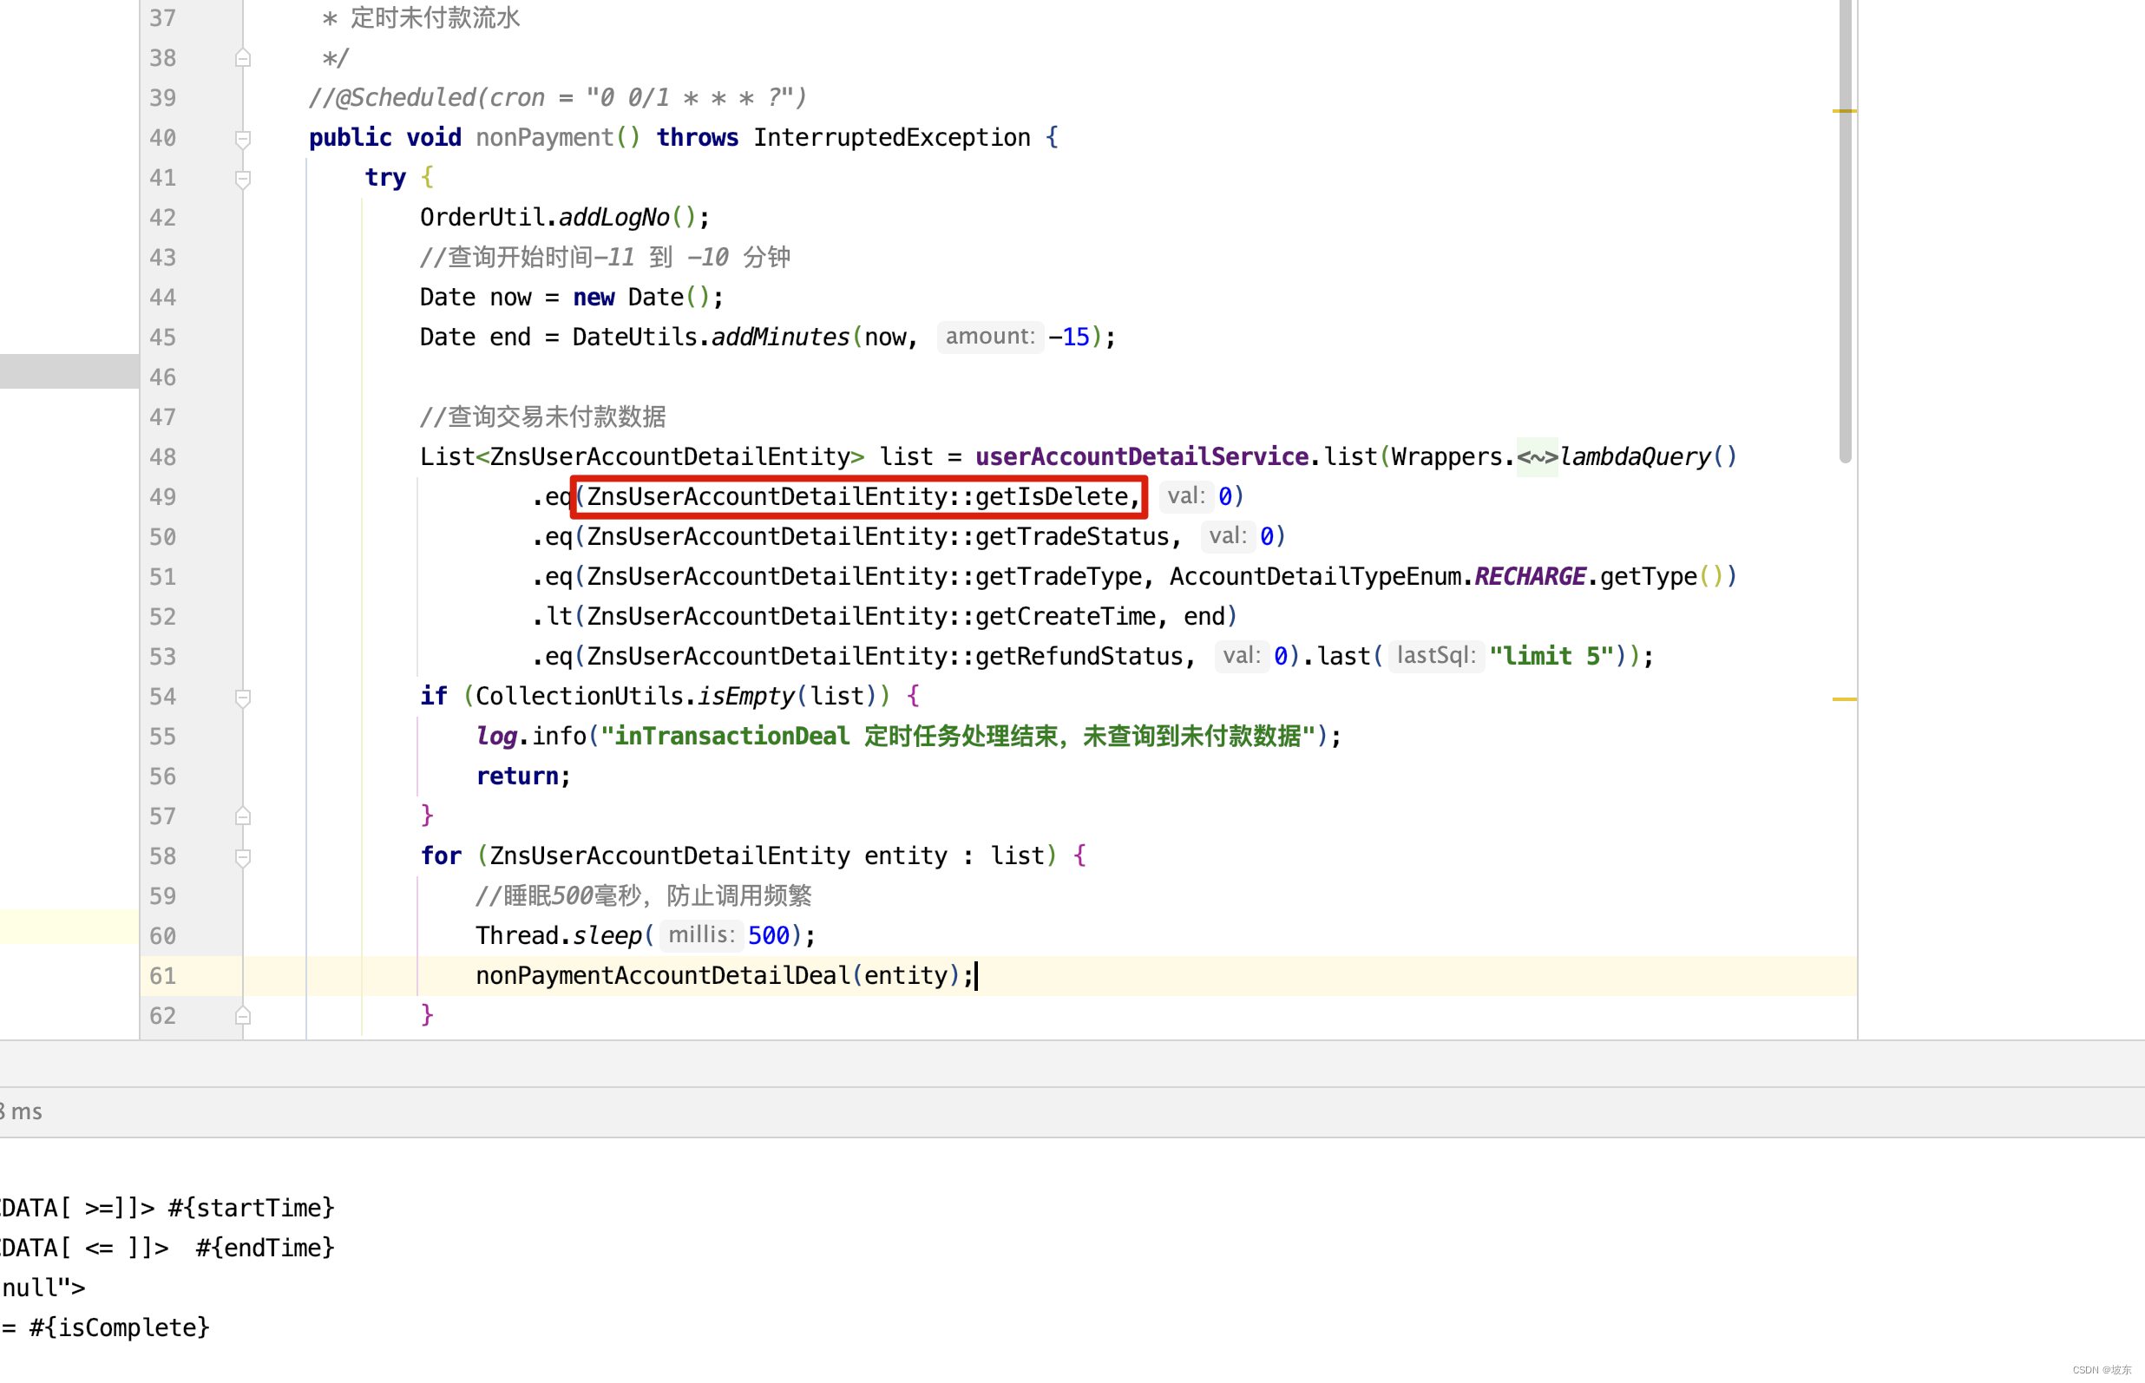
Task: Click the commented @Scheduled annotation line
Action: point(558,98)
